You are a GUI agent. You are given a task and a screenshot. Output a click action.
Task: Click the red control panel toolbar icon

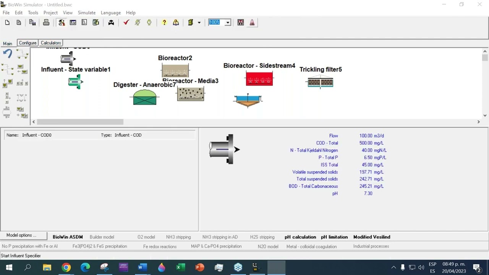241,23
